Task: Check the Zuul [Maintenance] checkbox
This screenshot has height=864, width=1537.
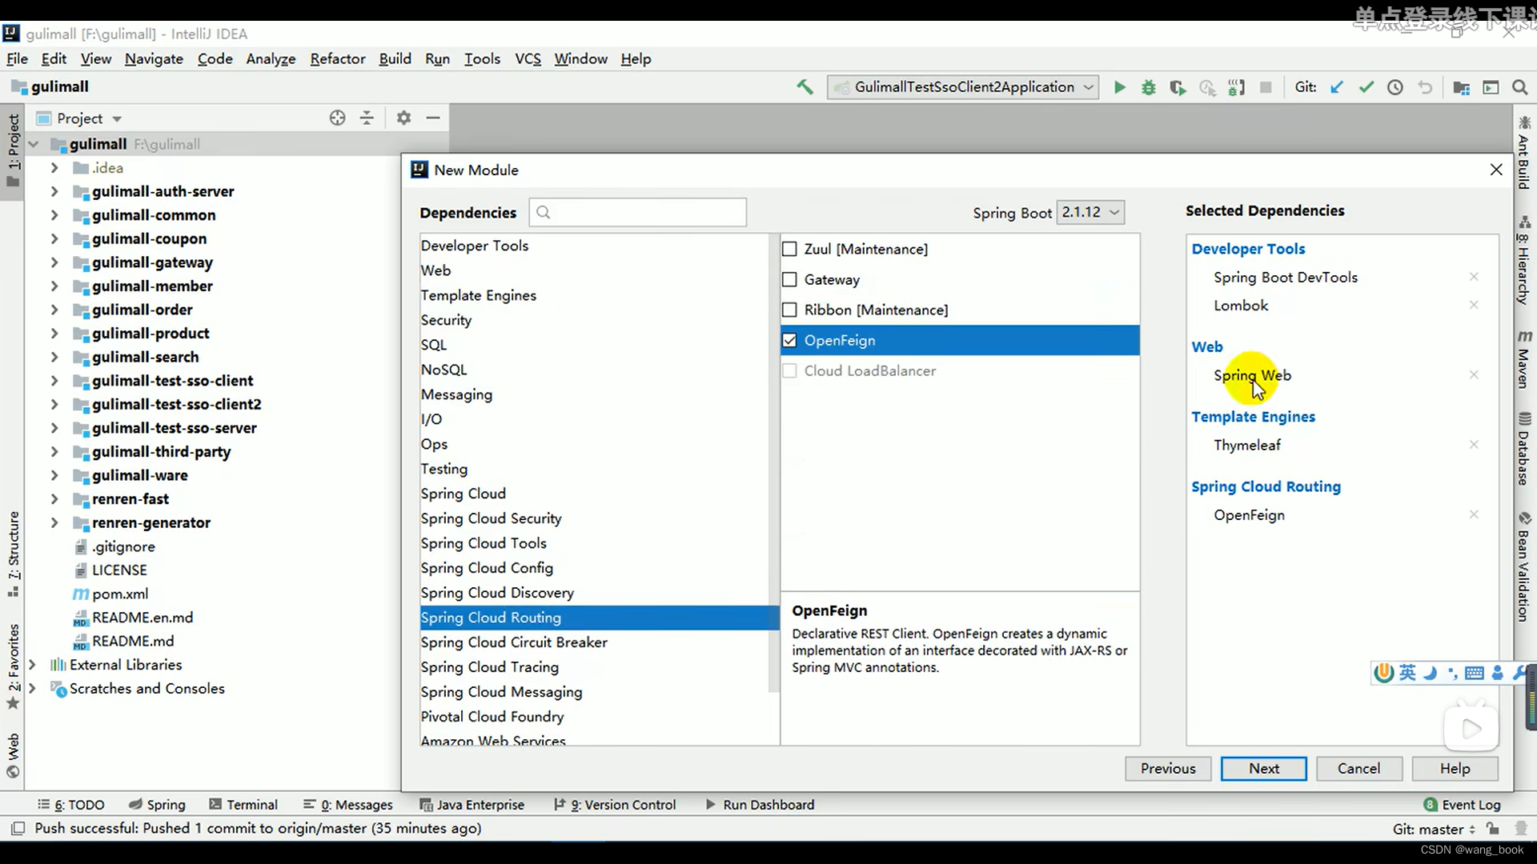Action: (x=789, y=249)
